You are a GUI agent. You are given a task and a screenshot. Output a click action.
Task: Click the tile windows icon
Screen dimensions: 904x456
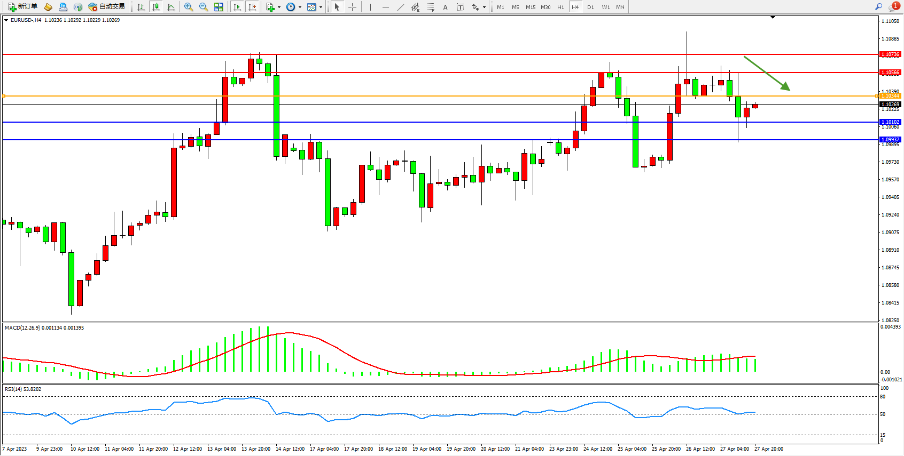click(x=219, y=7)
